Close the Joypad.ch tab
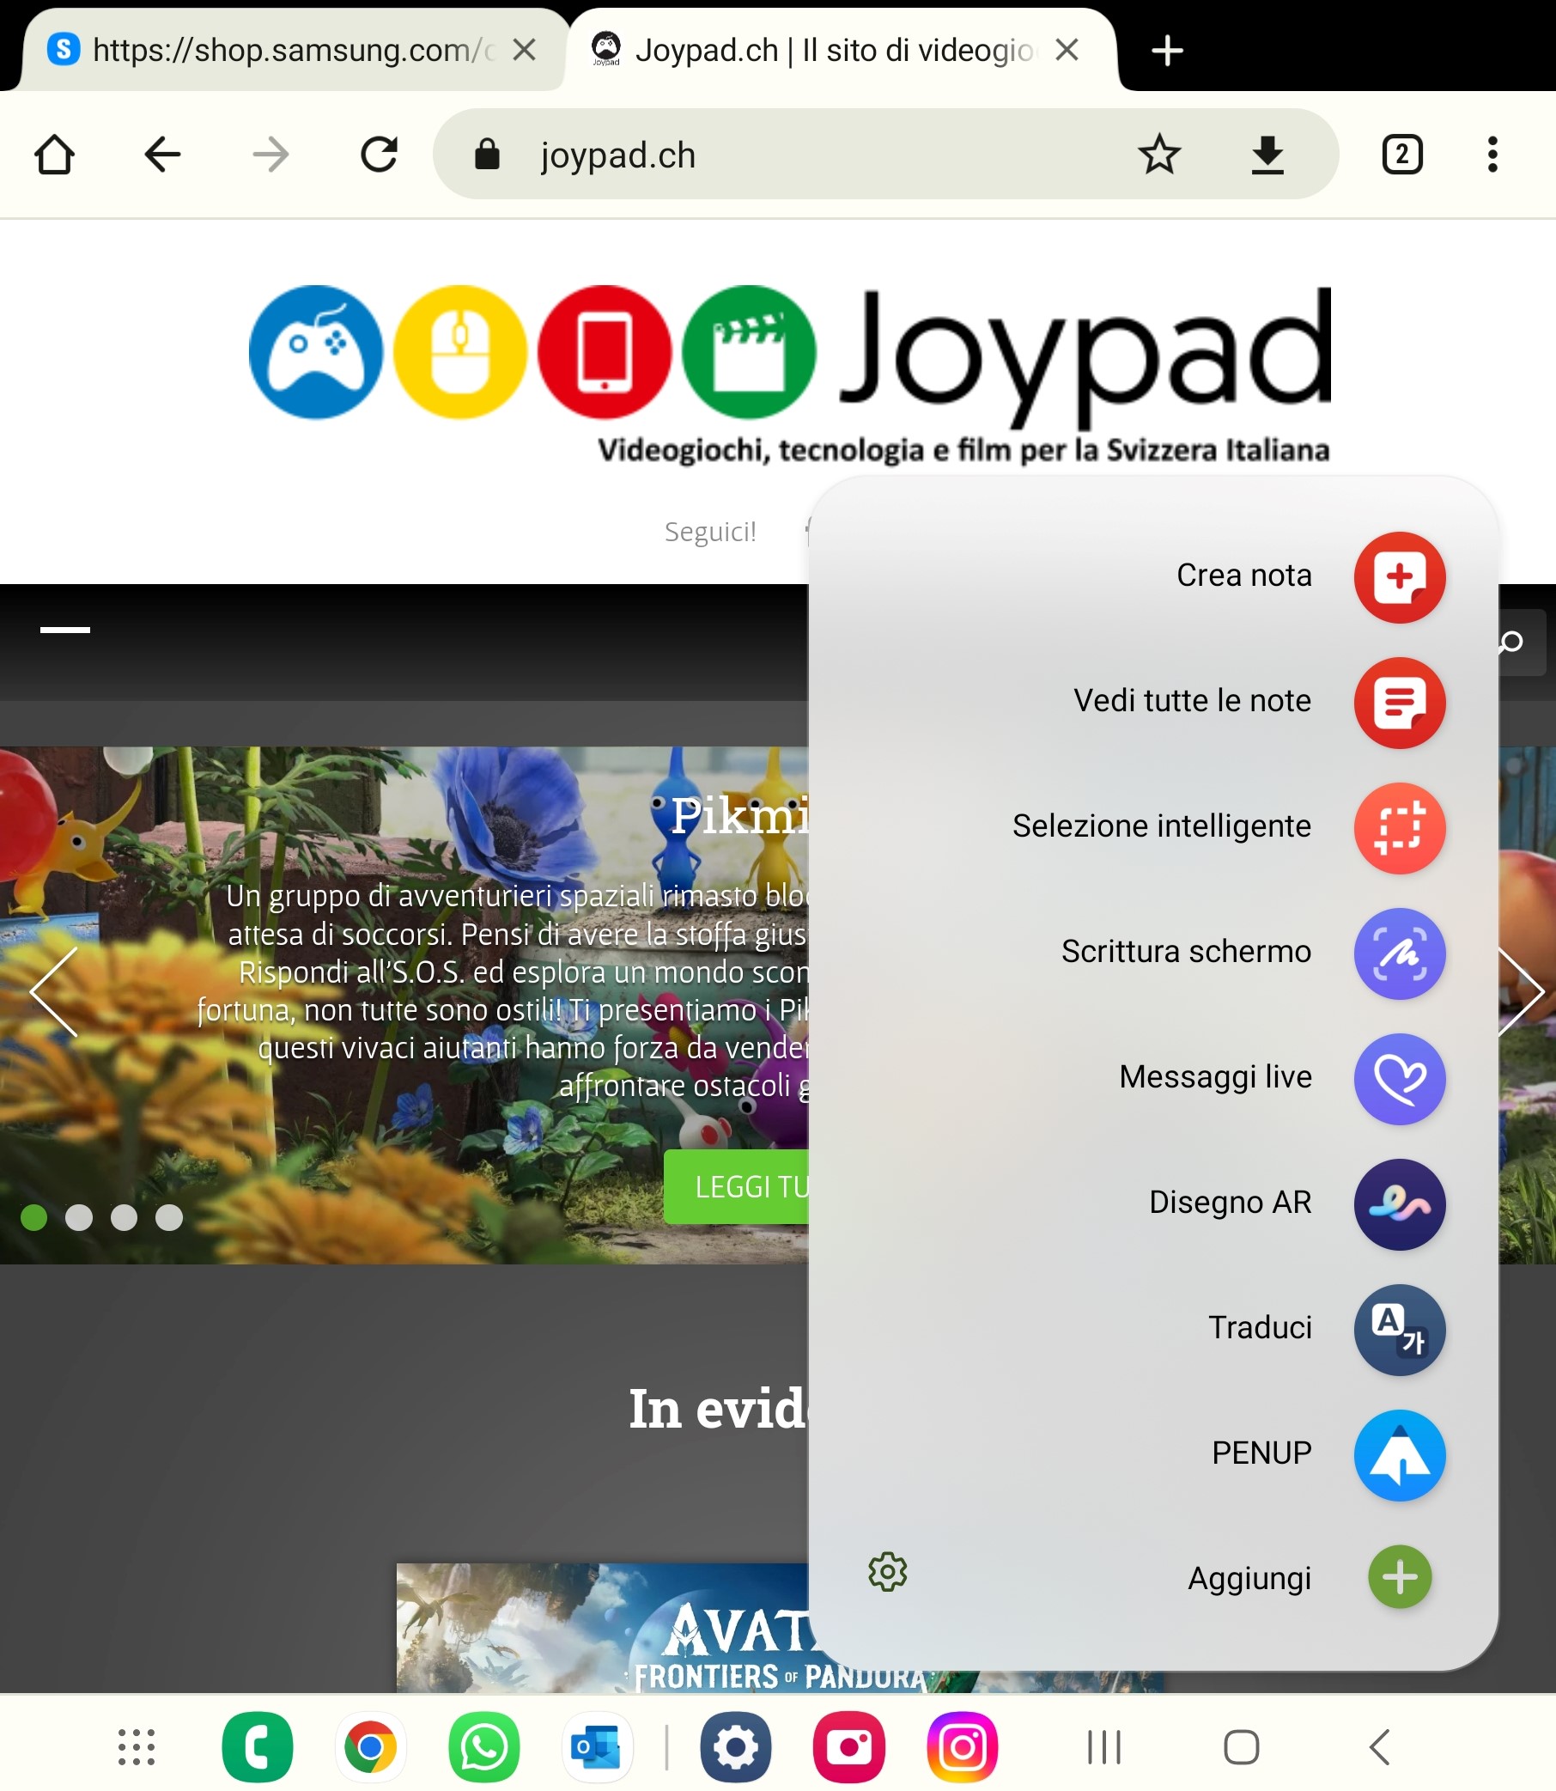The image size is (1556, 1791). pos(1067,51)
